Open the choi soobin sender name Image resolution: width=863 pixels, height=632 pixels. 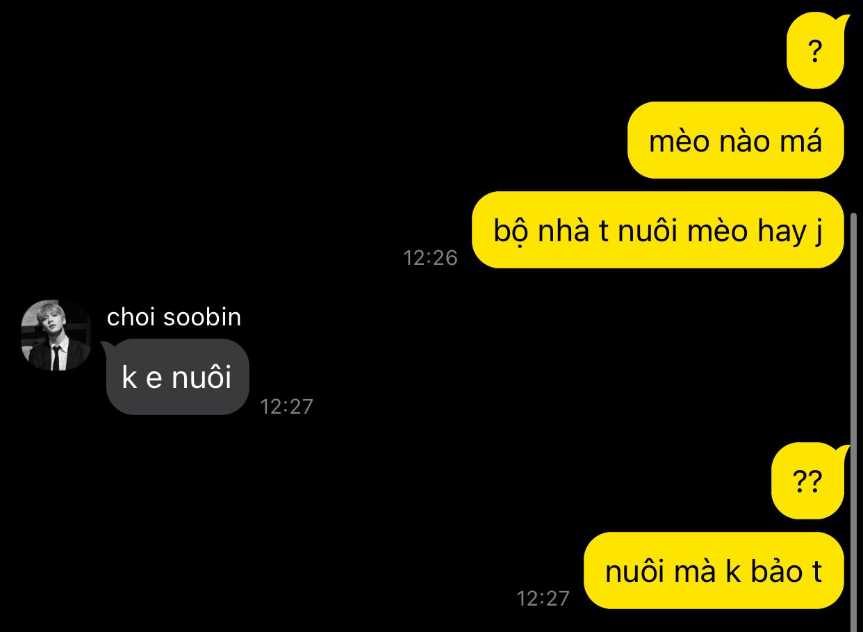coord(174,317)
